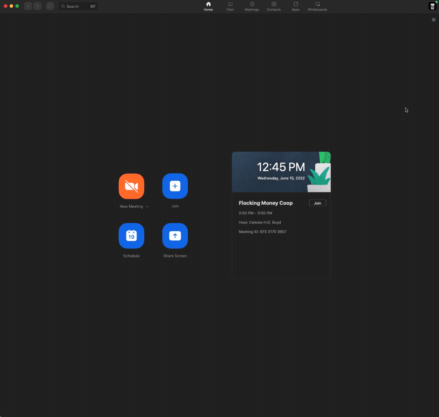Open the Whiteboards tab
This screenshot has height=417, width=439.
pyautogui.click(x=317, y=7)
